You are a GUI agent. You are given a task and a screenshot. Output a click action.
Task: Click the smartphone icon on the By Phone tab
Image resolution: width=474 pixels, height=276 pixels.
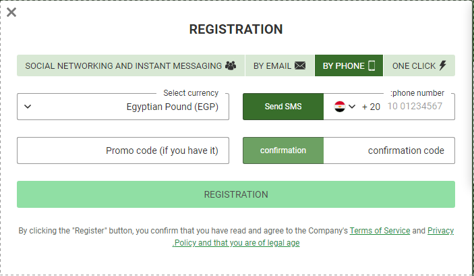coord(372,65)
